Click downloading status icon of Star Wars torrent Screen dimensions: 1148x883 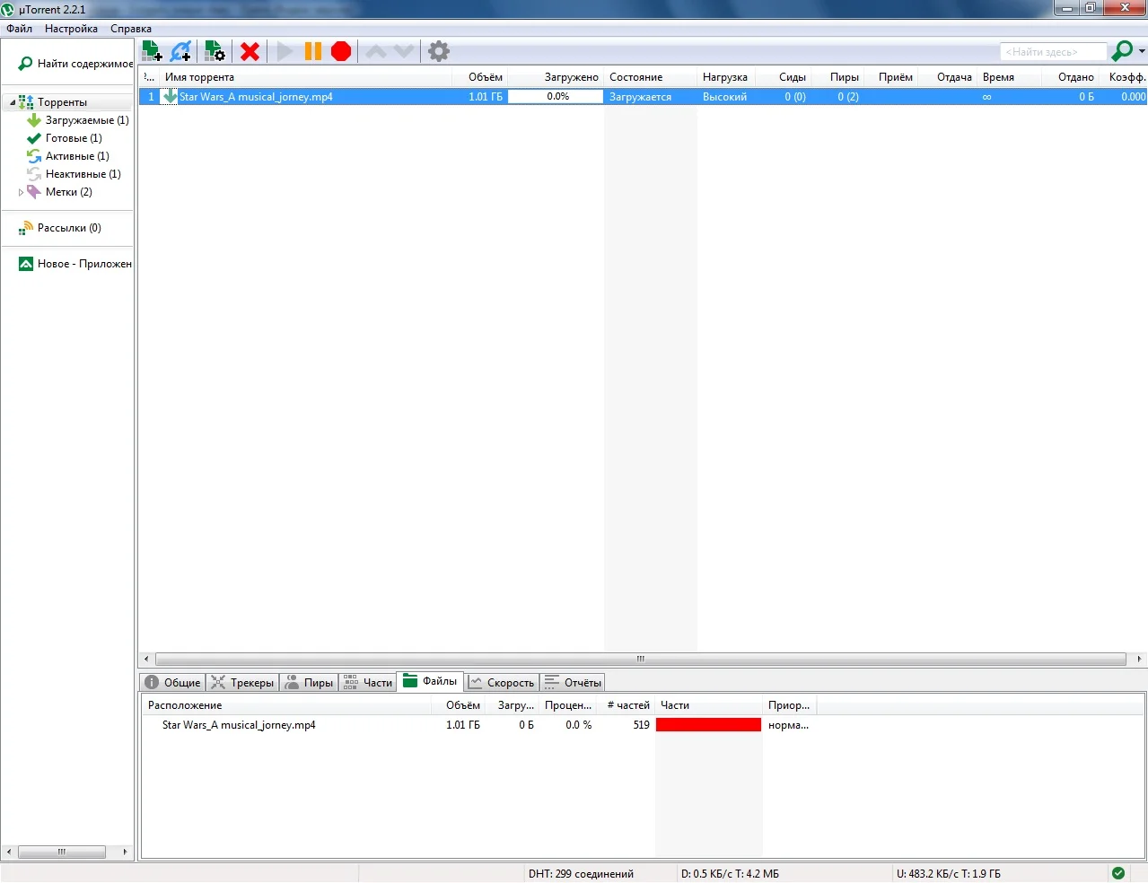click(x=170, y=97)
